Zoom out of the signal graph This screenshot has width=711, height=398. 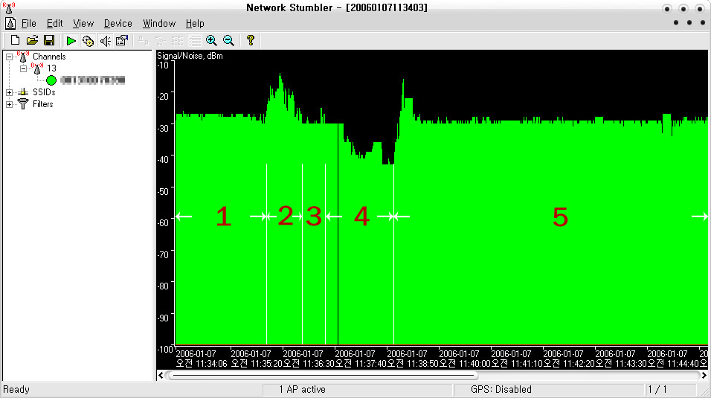(x=228, y=41)
